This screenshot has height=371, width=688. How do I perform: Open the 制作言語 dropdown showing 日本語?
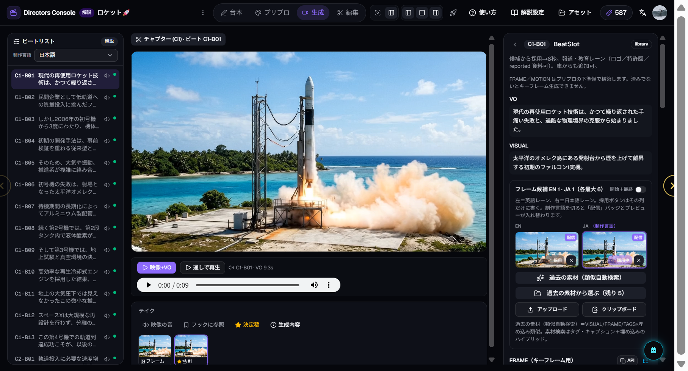[76, 55]
